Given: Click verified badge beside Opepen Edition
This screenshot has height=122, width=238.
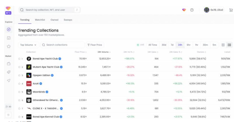Looking at the screenshot, I should coord(52,75).
